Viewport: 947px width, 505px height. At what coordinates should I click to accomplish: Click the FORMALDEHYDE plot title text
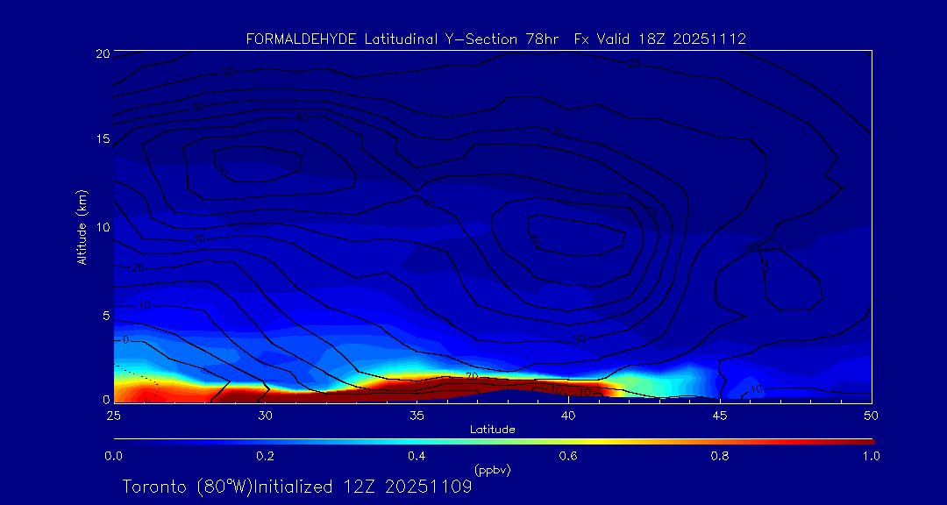[303, 39]
